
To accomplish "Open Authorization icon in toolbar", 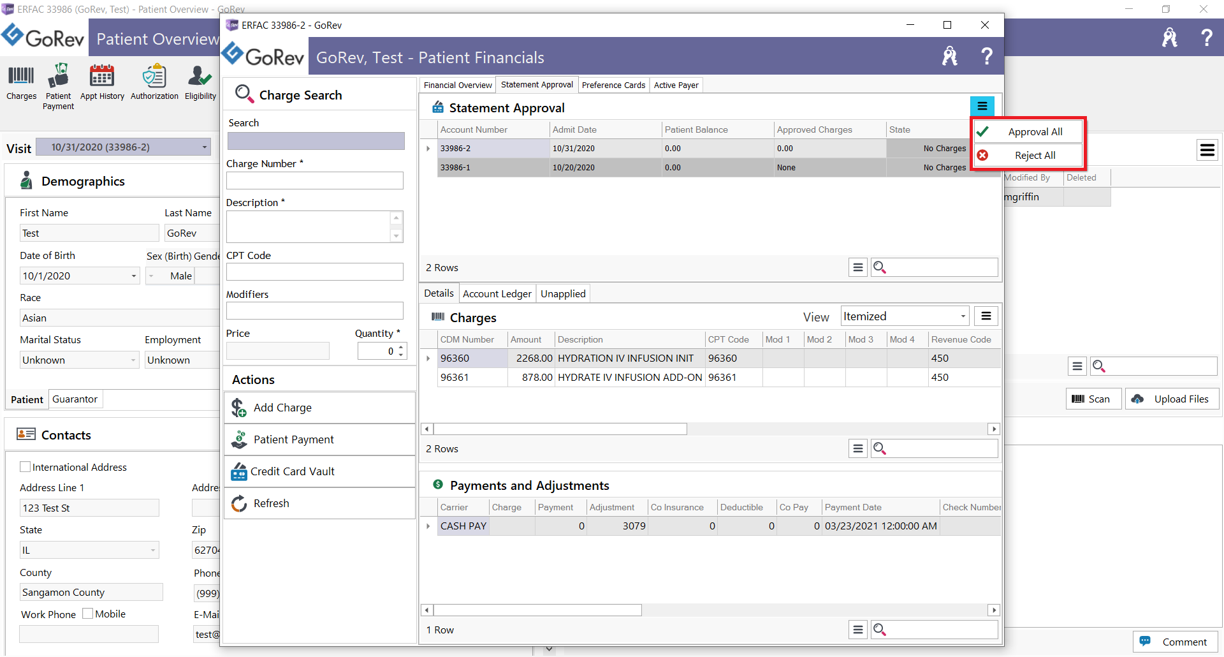I will [154, 84].
